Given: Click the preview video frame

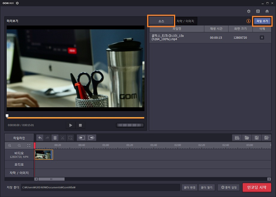Looking at the screenshot, I should click(x=76, y=68).
